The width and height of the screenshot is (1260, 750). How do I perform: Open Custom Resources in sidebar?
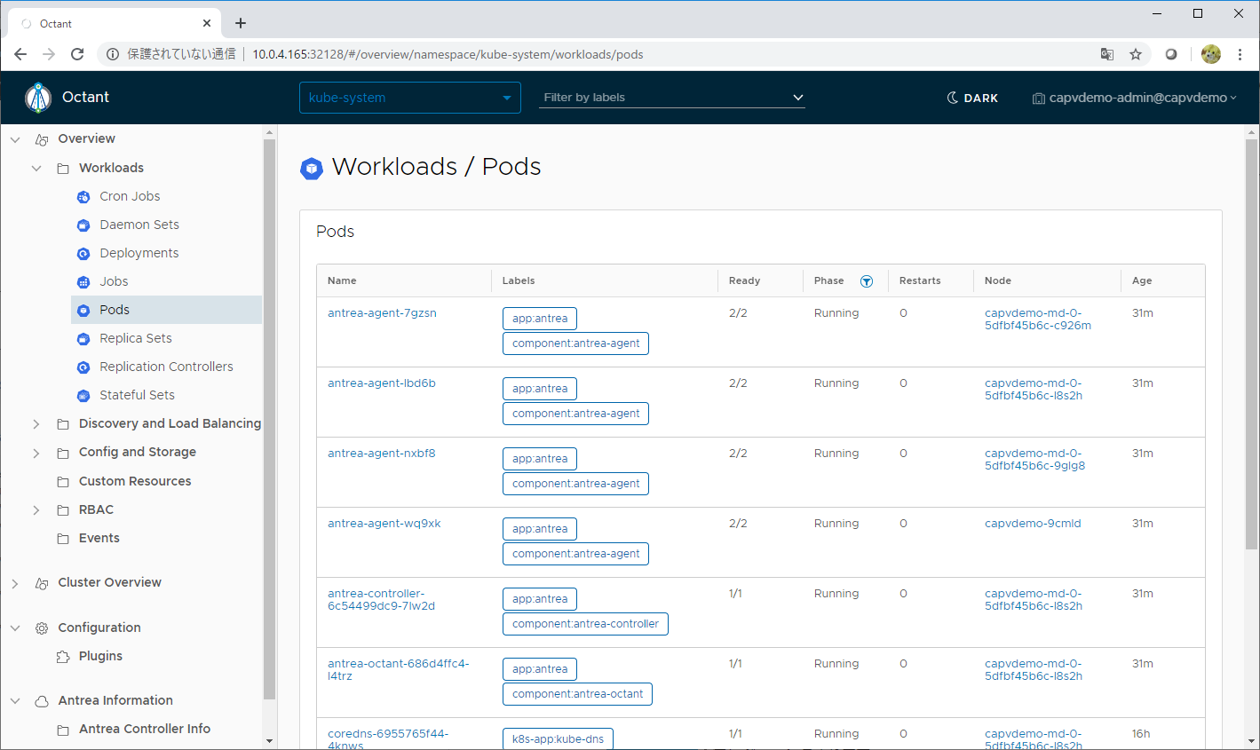coord(135,482)
